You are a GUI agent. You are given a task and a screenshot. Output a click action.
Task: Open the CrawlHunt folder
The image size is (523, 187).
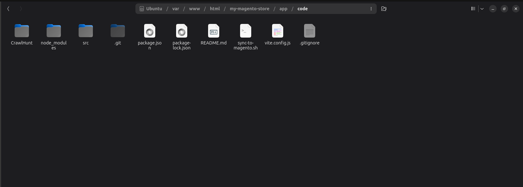22,31
